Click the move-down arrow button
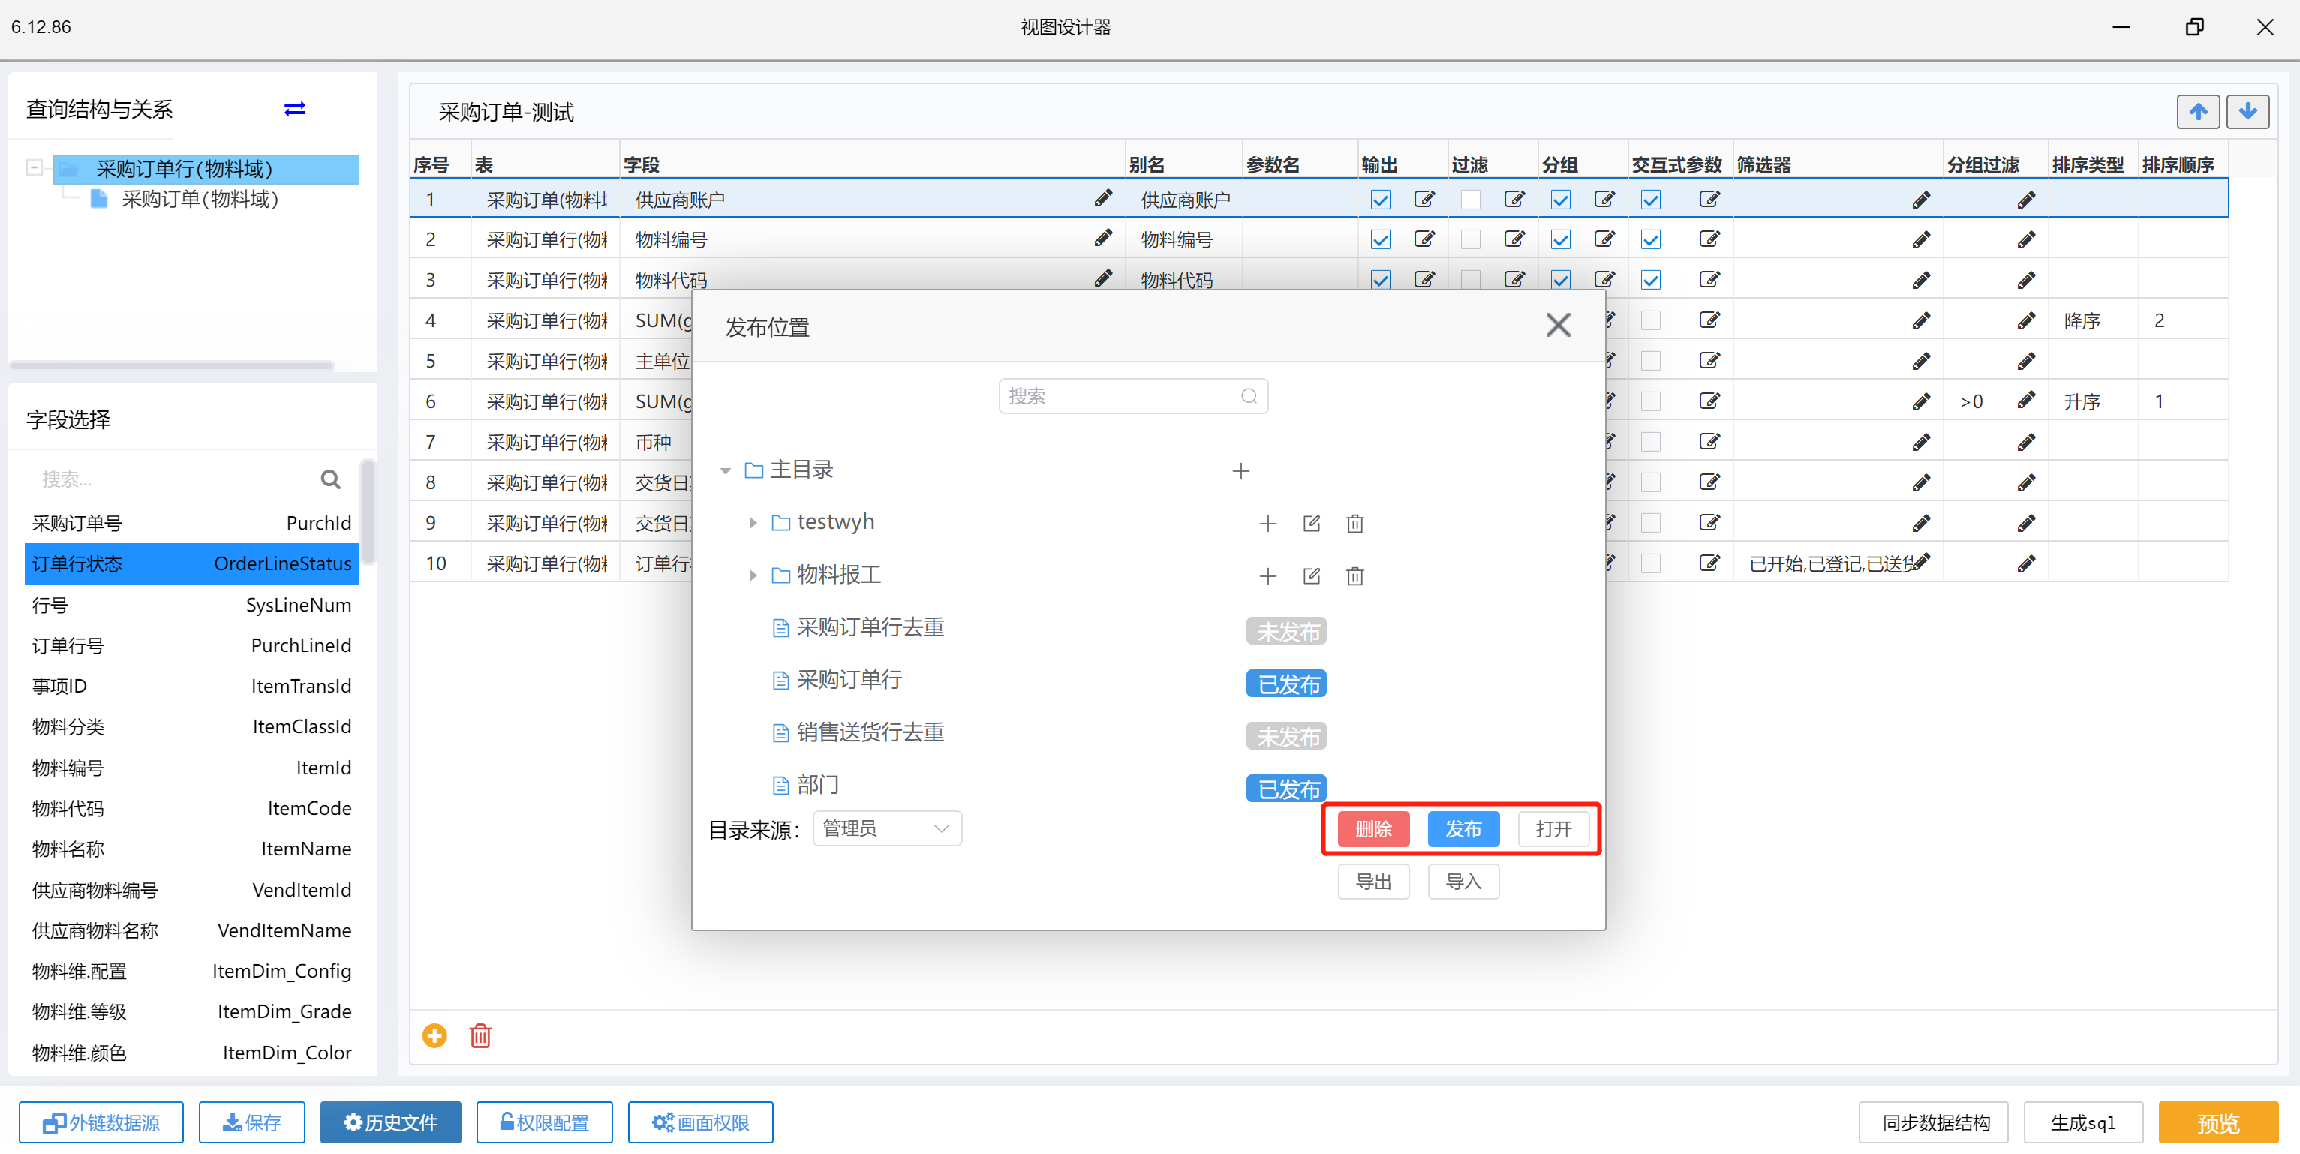 2247,112
